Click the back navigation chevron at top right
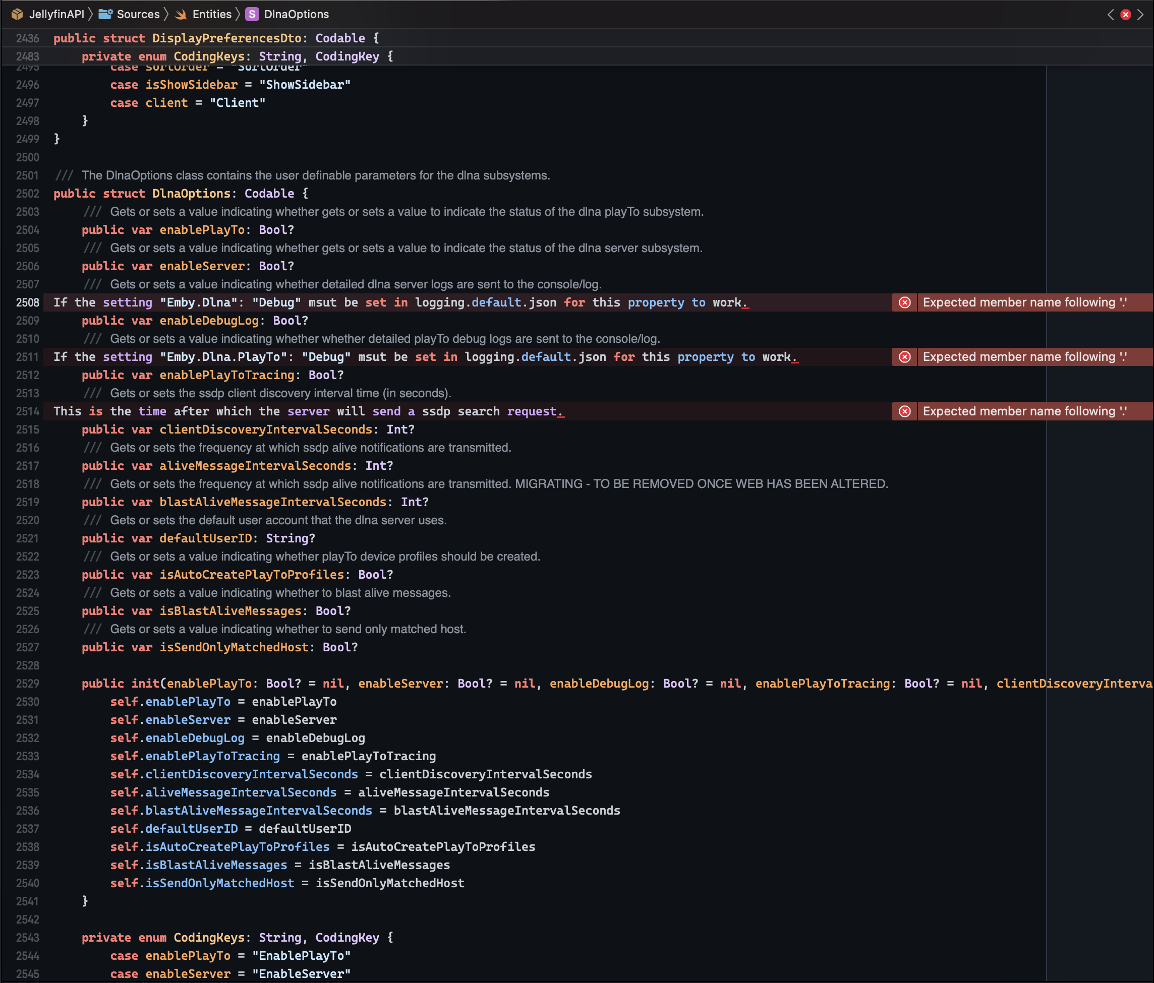 1110,15
